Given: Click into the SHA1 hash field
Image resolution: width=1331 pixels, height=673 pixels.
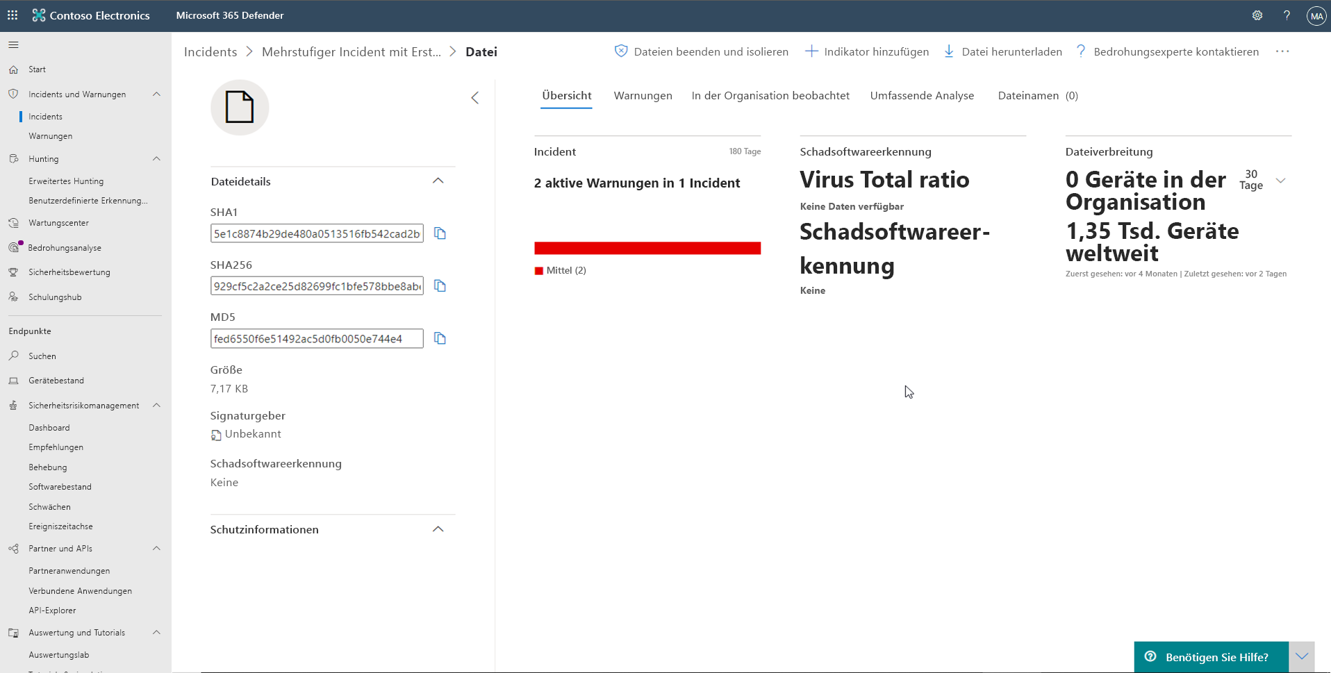Looking at the screenshot, I should [317, 233].
